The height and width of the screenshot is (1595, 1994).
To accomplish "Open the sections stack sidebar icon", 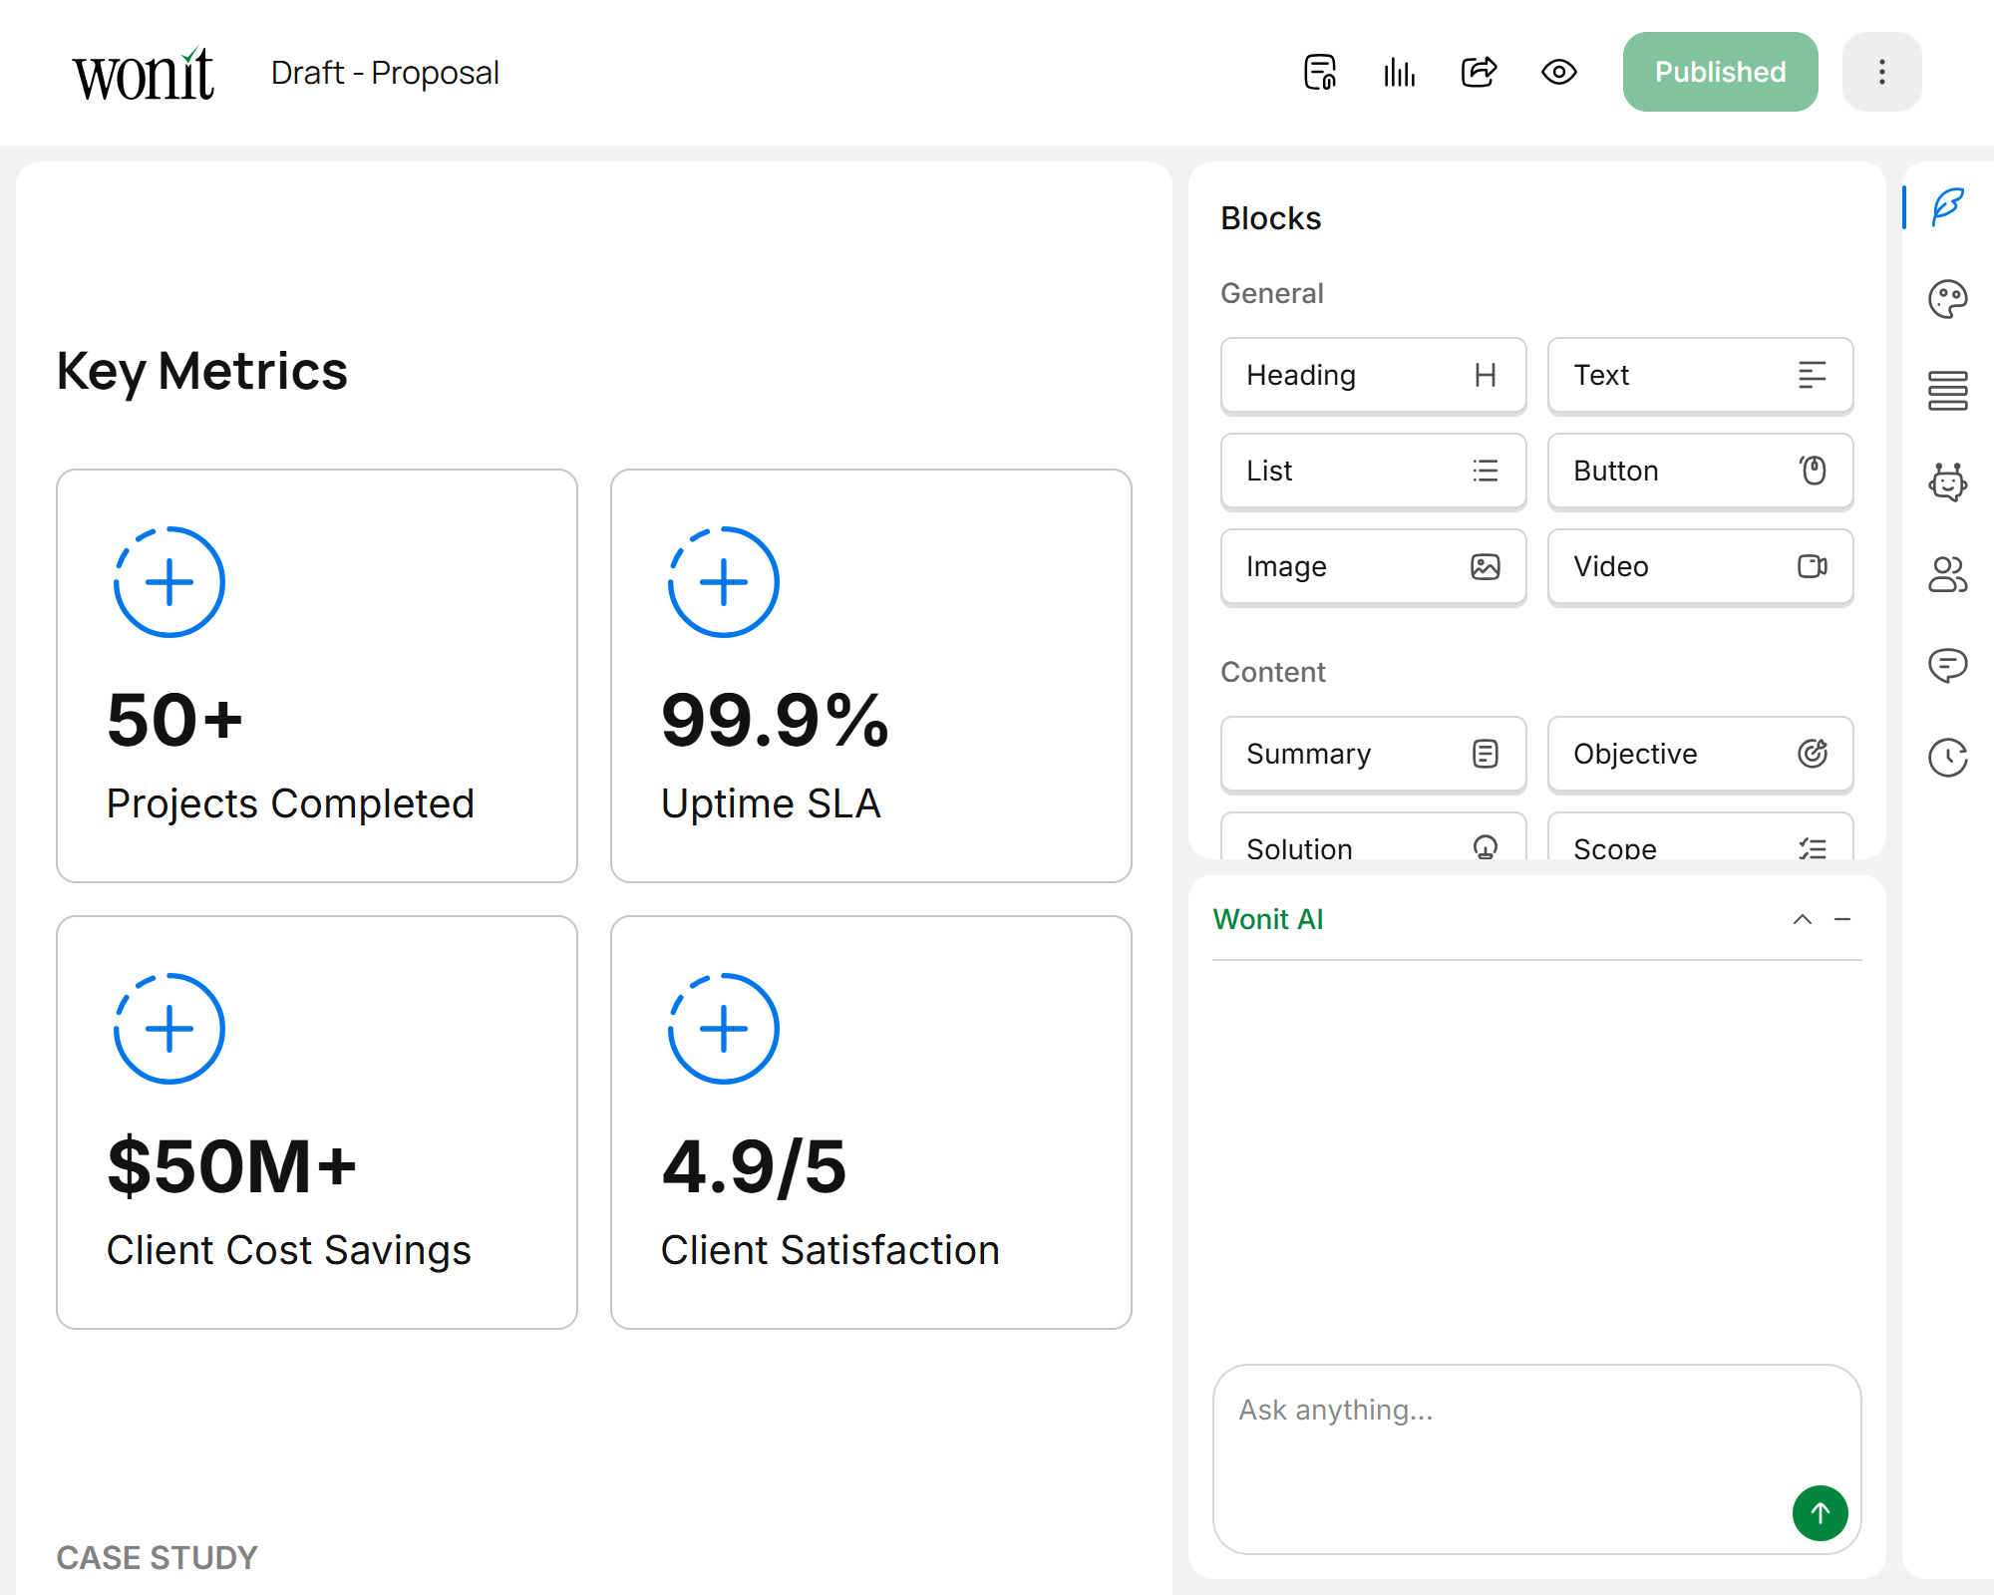I will tap(1947, 391).
